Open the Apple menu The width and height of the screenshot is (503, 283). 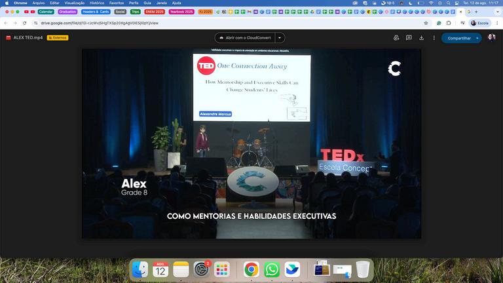coord(7,3)
